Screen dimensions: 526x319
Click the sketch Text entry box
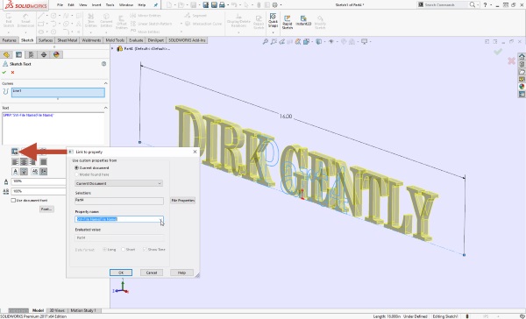coord(53,129)
